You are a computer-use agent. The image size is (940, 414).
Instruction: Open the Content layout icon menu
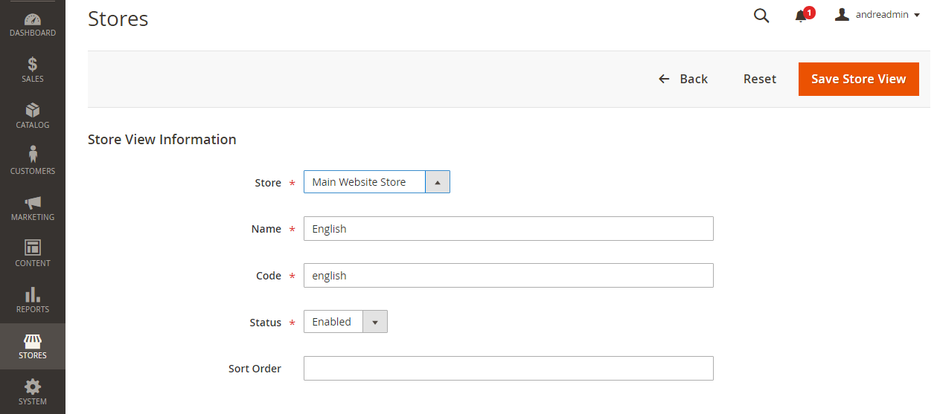(33, 253)
